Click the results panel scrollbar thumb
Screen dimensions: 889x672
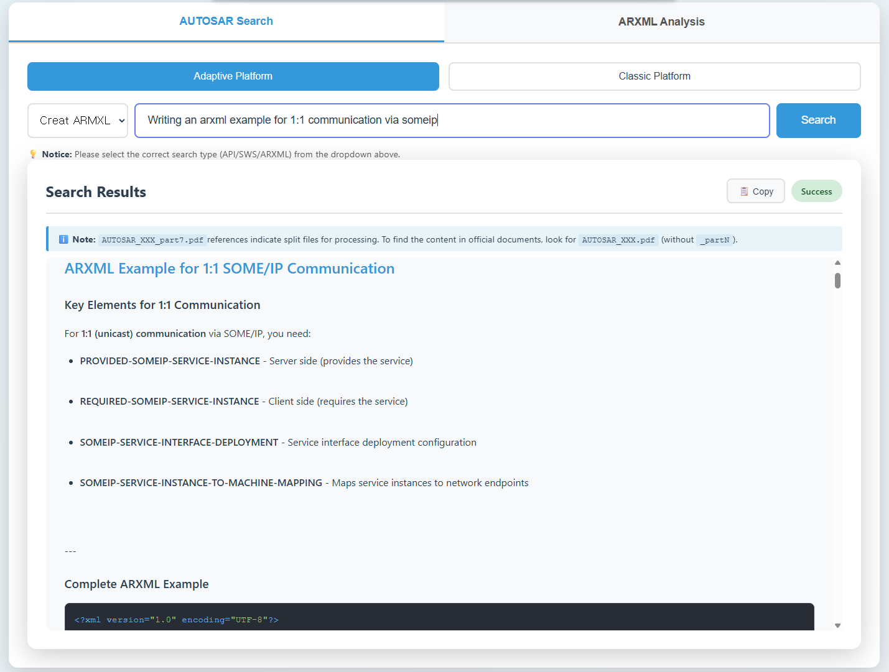(x=837, y=281)
